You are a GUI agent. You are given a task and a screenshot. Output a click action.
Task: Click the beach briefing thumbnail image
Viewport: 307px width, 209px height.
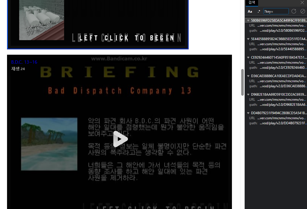(49, 144)
